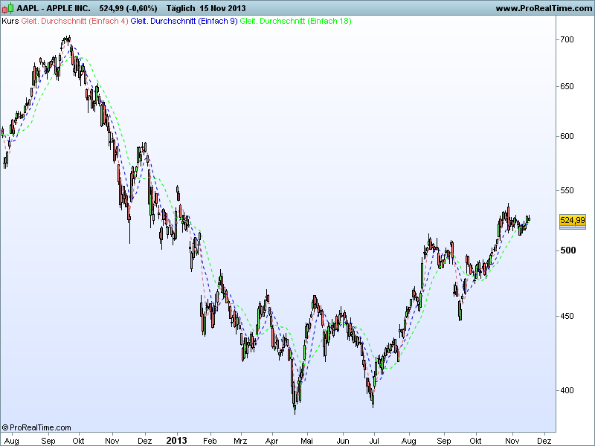Image resolution: width=595 pixels, height=446 pixels.
Task: Click the Mai time axis label
Action: coord(306,441)
